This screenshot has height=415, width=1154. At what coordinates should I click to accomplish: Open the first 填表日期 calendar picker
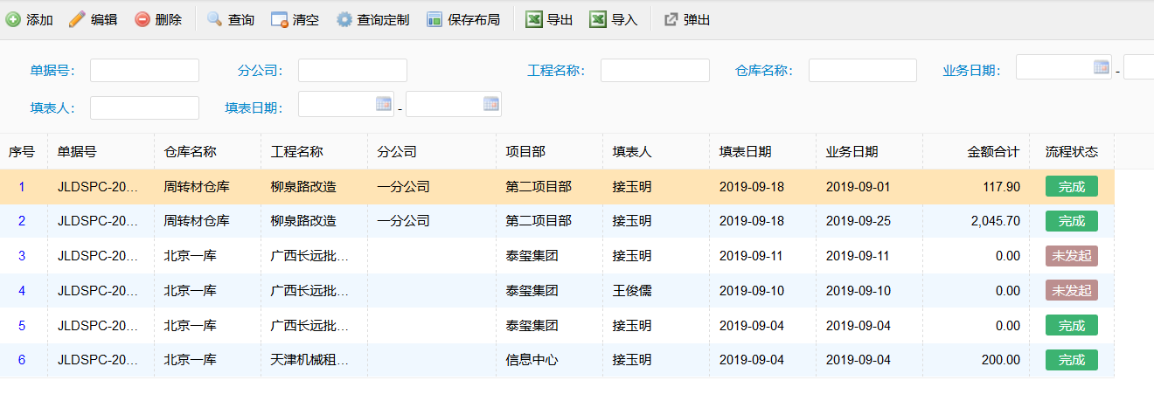coord(384,103)
